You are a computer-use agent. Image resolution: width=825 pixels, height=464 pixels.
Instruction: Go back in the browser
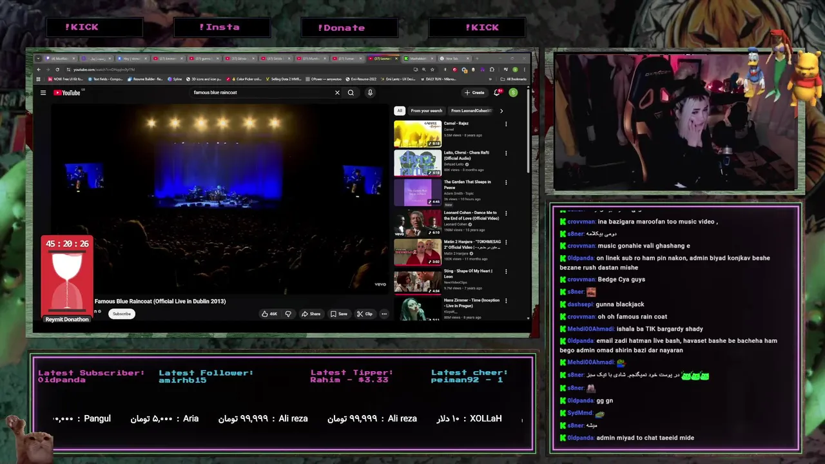pos(39,70)
